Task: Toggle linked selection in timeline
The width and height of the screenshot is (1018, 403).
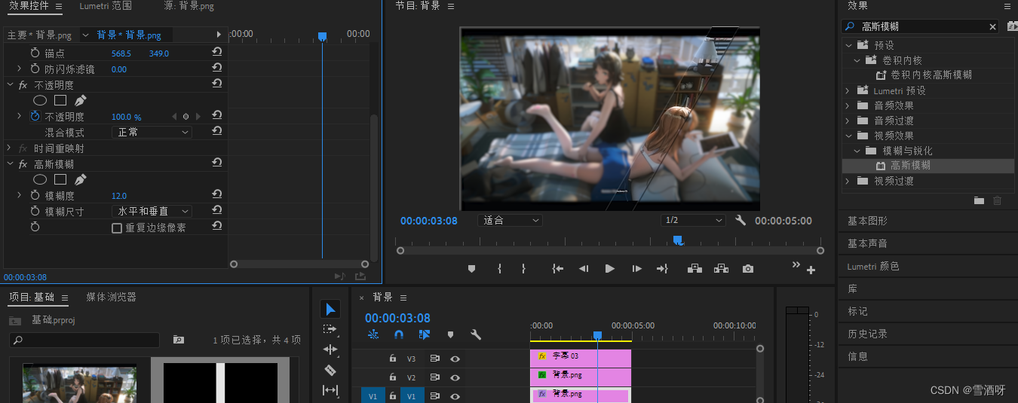Action: tap(424, 334)
